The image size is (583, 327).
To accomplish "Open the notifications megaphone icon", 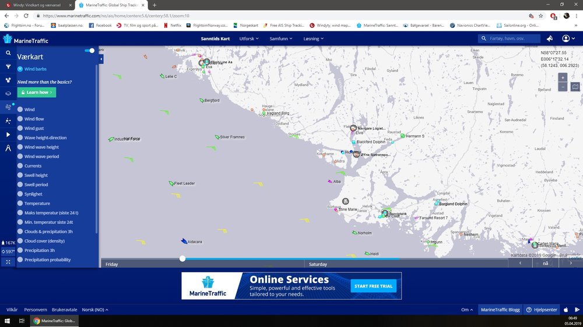I will pos(550,38).
